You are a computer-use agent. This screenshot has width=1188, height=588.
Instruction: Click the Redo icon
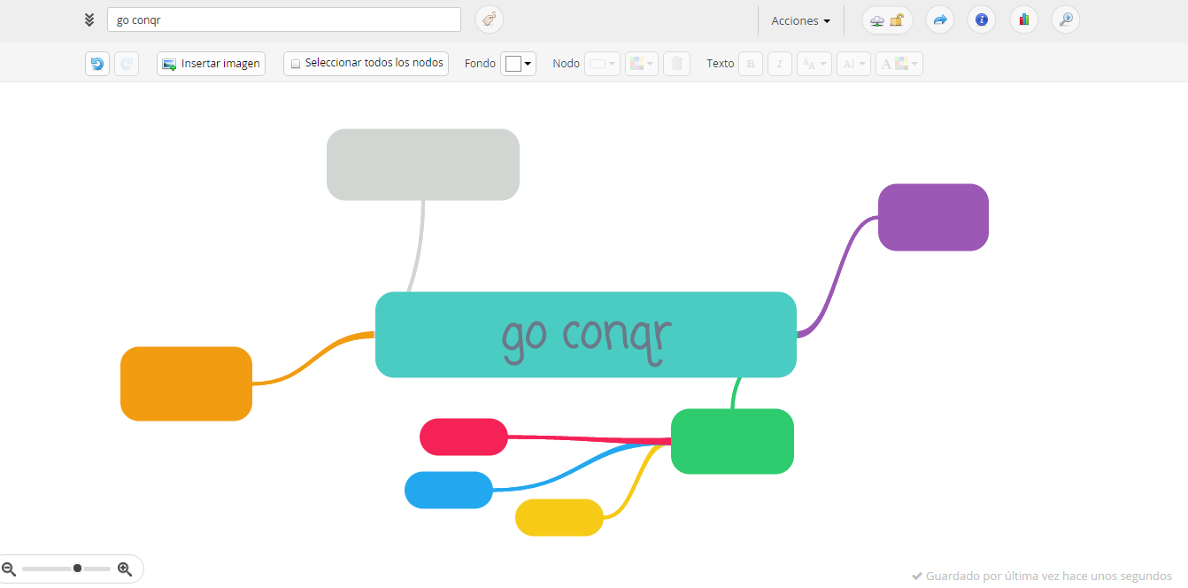pyautogui.click(x=127, y=63)
